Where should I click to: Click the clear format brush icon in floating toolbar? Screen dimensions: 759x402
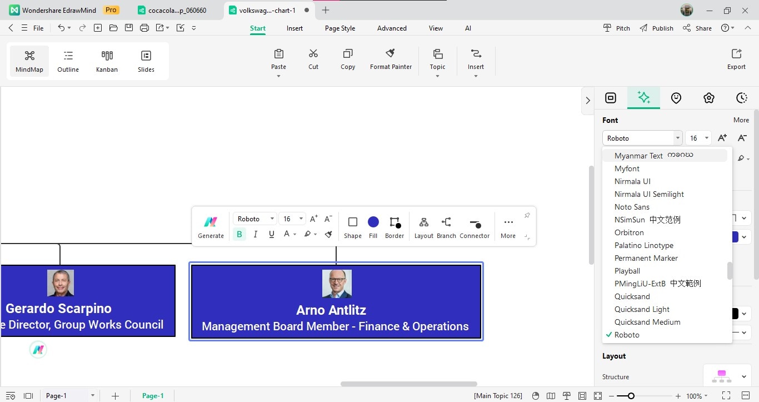(328, 234)
